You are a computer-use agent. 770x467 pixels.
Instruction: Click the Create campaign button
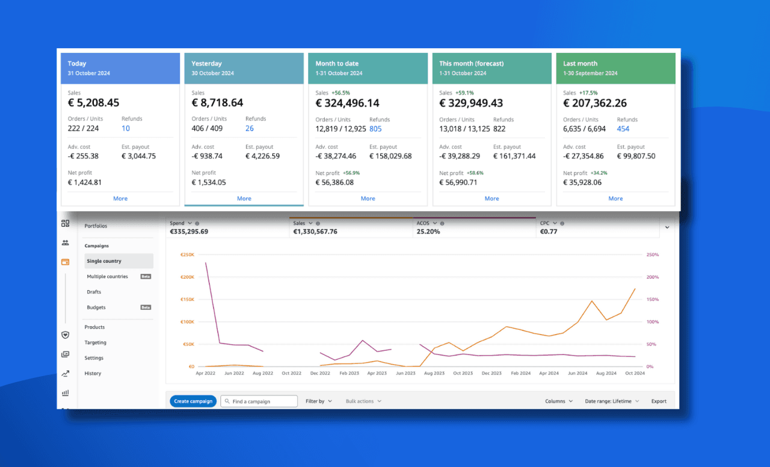[x=192, y=401]
